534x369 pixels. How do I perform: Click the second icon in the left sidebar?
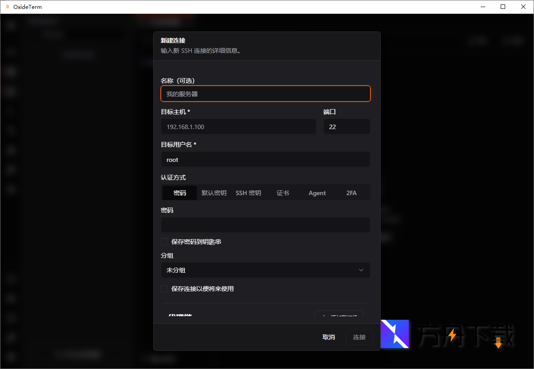tap(11, 51)
